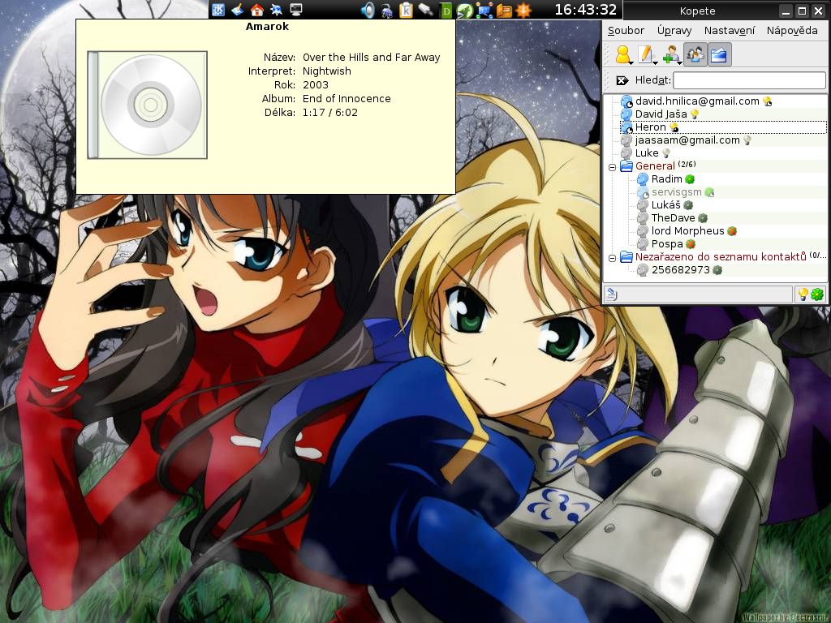Click the red ICQ icon next to Pospa

[x=691, y=244]
